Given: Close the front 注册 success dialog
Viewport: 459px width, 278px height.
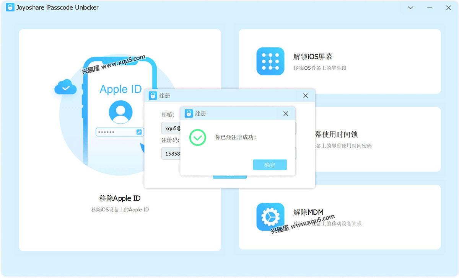Looking at the screenshot, I should point(286,114).
